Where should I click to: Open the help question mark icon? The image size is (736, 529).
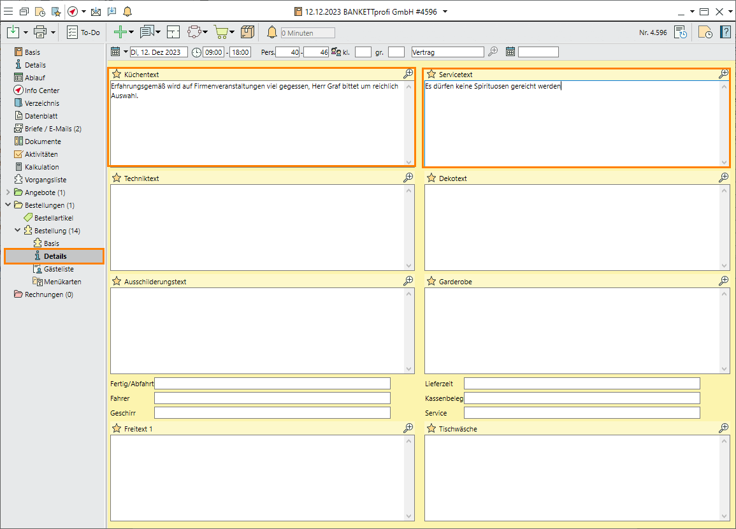point(725,32)
